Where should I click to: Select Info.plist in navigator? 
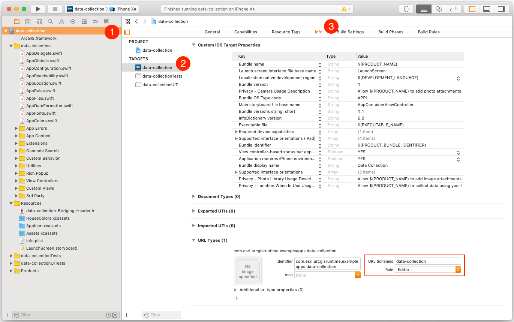(x=34, y=241)
